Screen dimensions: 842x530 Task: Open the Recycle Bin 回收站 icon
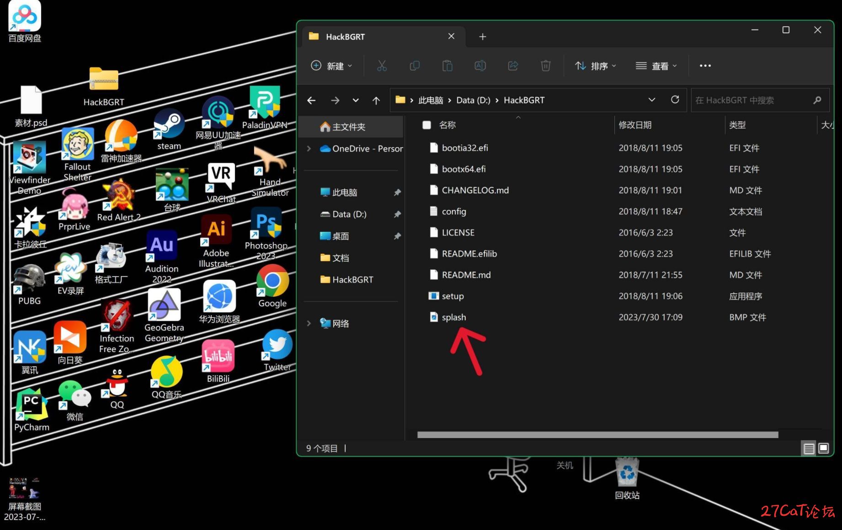click(x=627, y=478)
